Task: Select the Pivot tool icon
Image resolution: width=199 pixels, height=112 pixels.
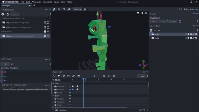Action: coord(69,9)
